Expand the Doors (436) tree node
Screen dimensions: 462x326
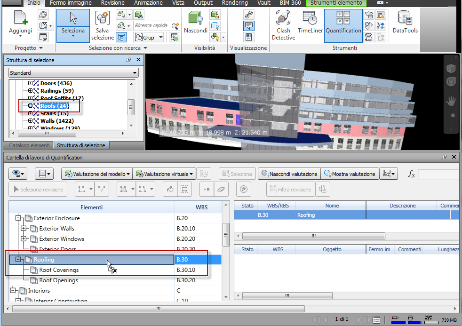[x=30, y=83]
